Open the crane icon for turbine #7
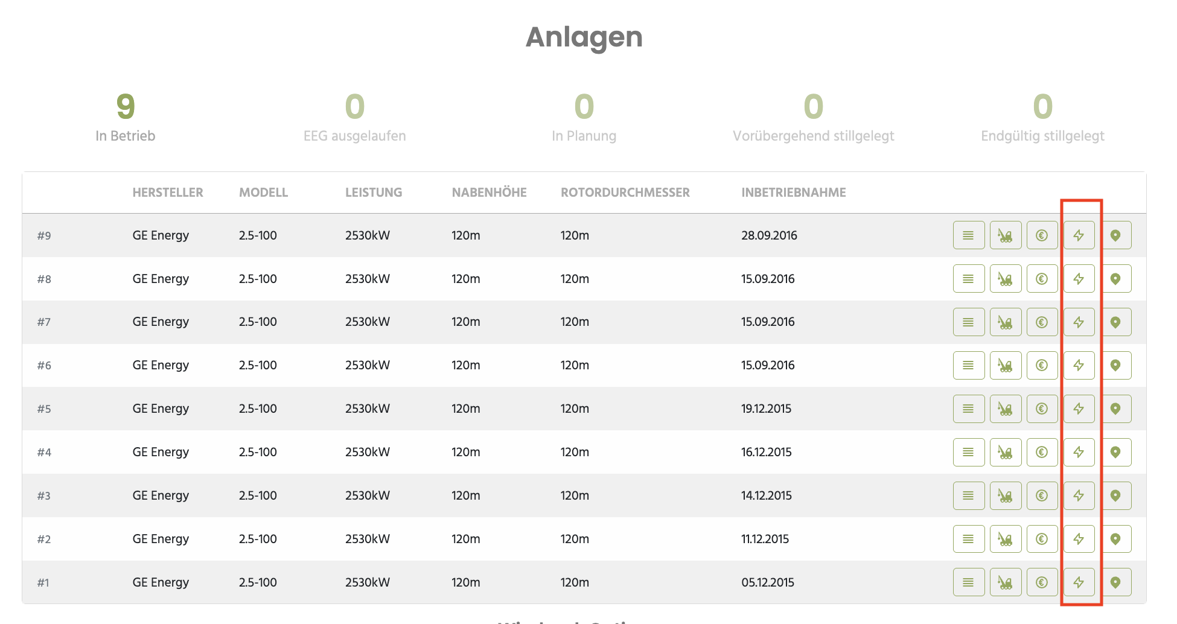The width and height of the screenshot is (1177, 624). (x=1006, y=322)
